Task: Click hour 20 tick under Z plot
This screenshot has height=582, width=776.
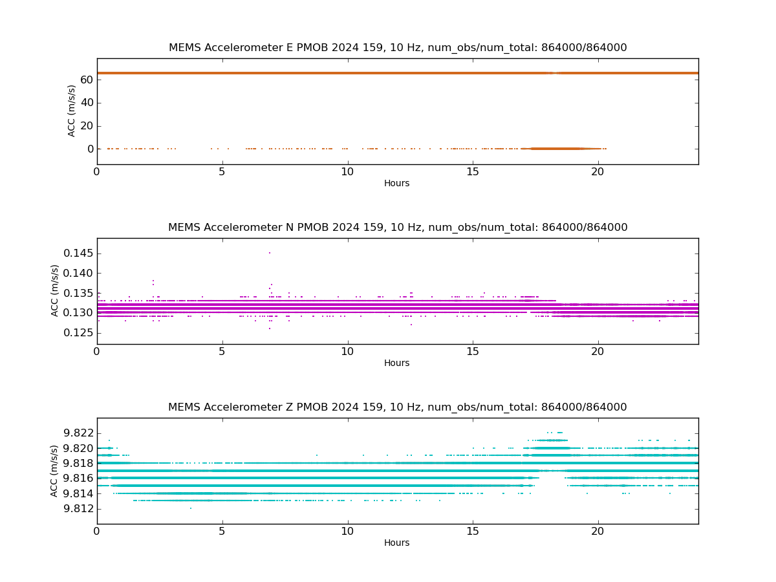Action: tap(598, 532)
